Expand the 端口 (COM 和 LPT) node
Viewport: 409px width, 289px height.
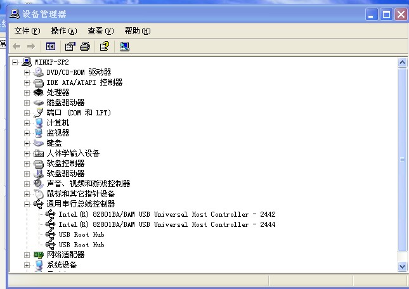click(27, 113)
